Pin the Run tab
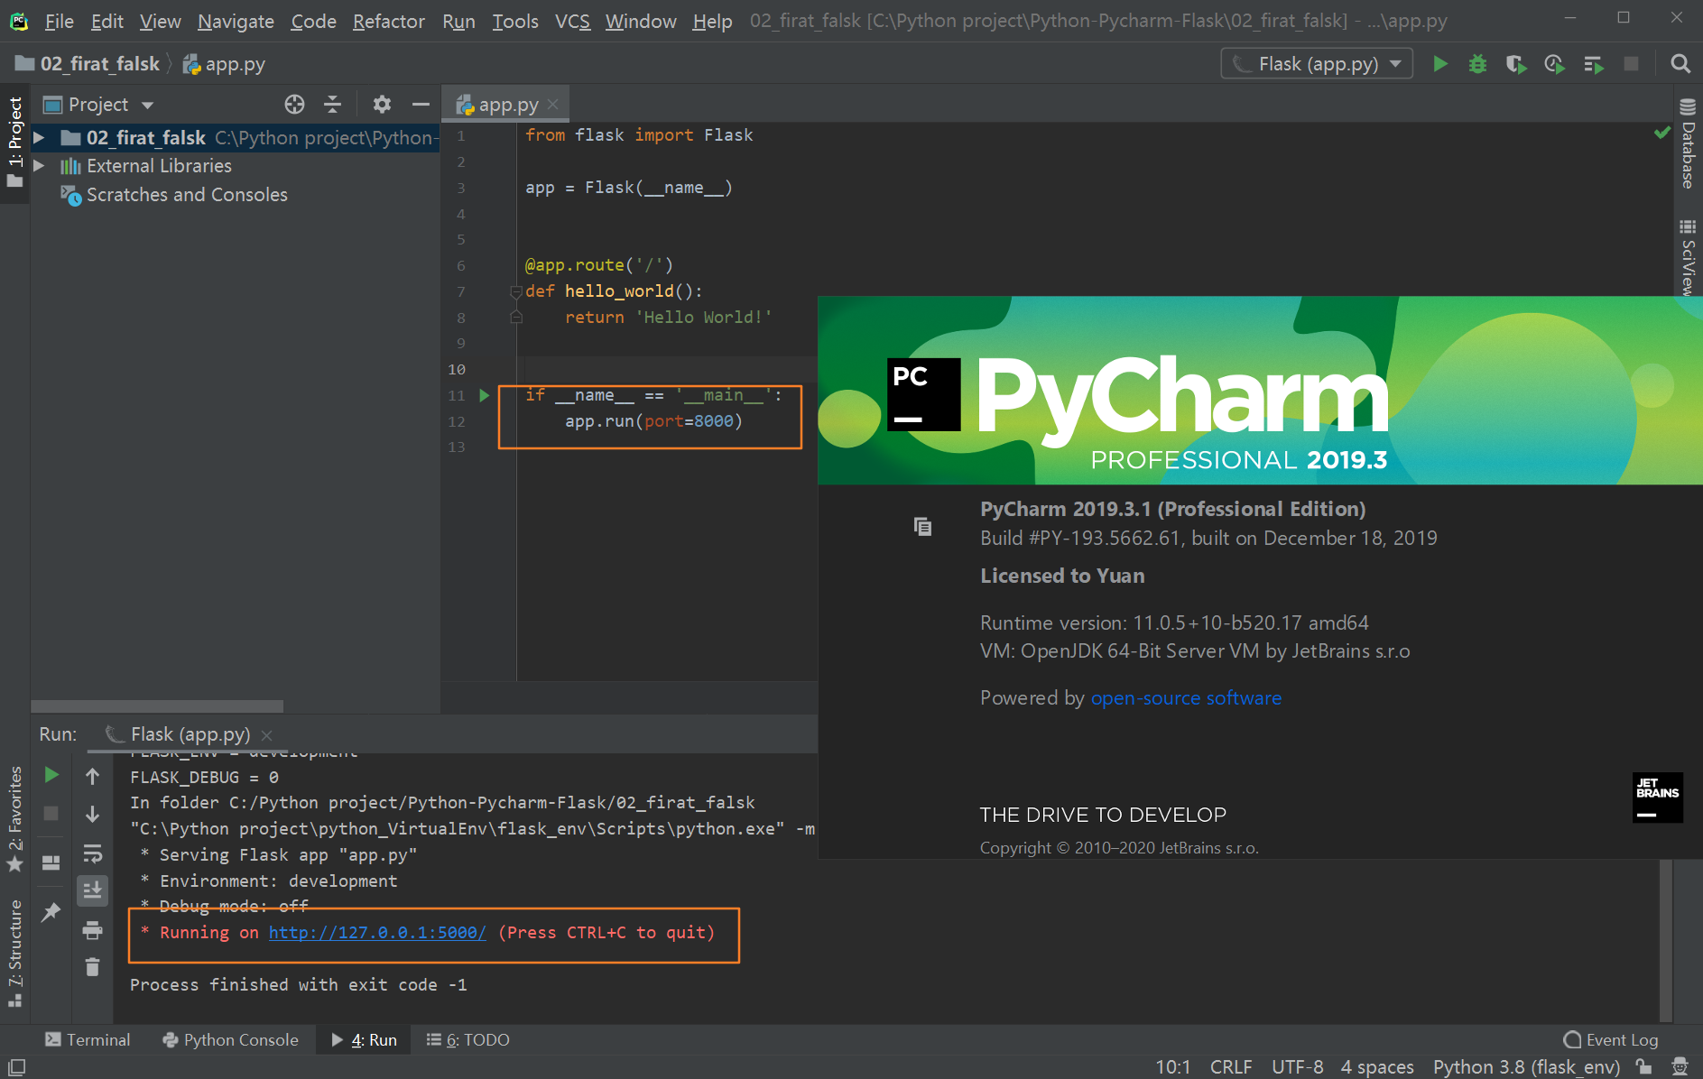 51,912
